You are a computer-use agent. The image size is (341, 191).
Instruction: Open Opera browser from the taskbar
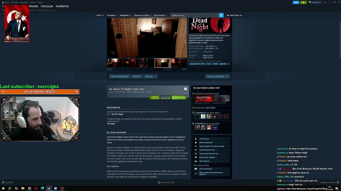[x=36, y=188]
